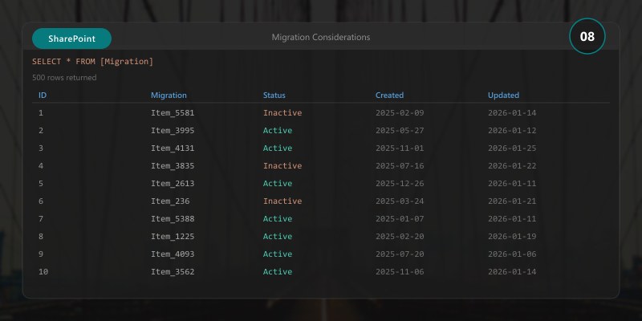Click the 500 rows returned label

[64, 77]
